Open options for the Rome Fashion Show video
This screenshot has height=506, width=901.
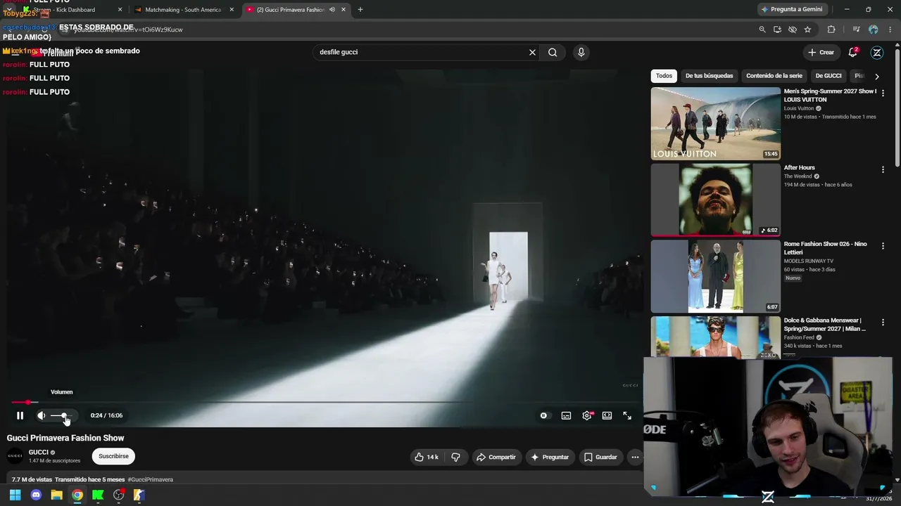pyautogui.click(x=883, y=246)
